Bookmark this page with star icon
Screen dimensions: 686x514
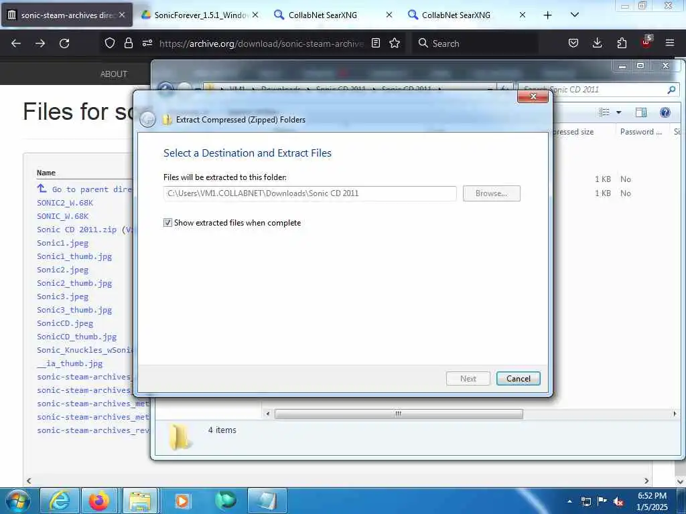point(395,43)
